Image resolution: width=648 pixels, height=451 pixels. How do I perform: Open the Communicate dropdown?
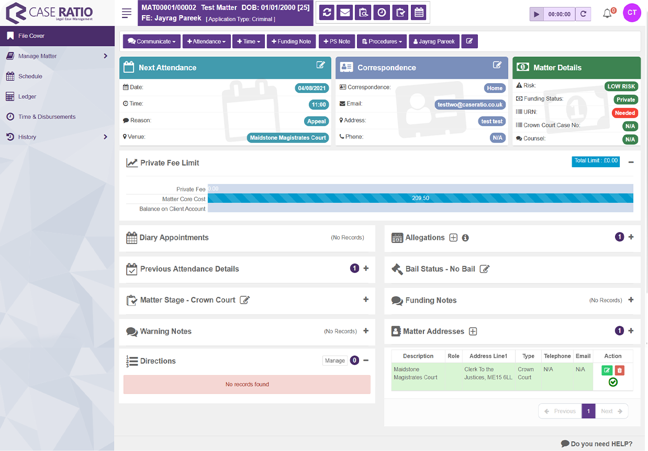[152, 42]
